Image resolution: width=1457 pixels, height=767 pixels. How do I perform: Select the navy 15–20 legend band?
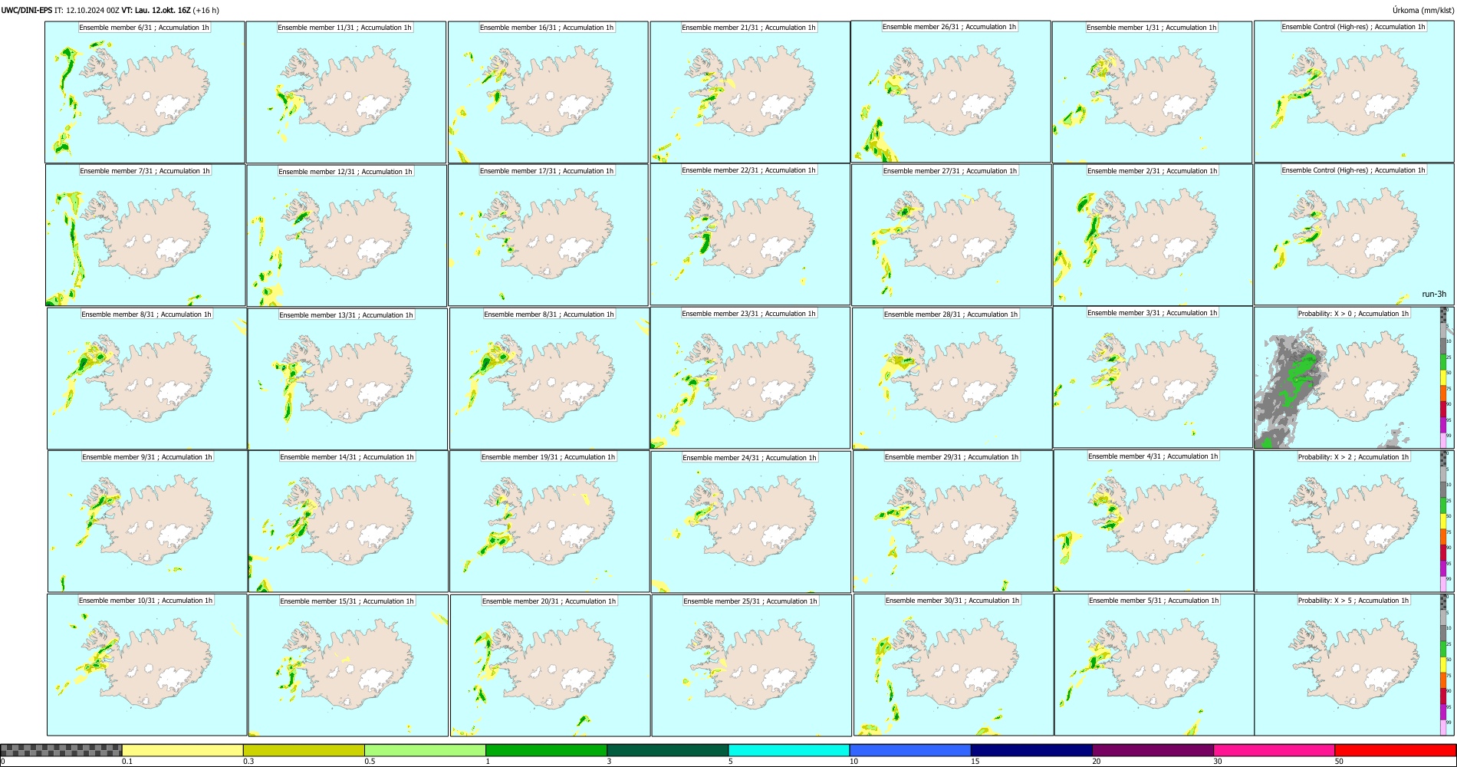[x=1031, y=750]
